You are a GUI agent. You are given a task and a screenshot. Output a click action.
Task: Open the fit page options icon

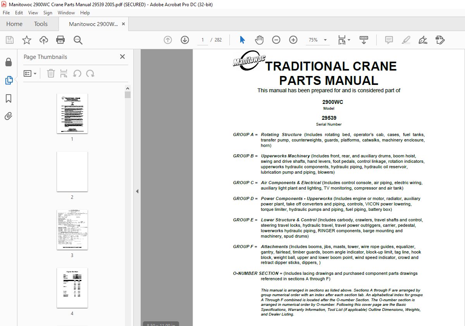pos(342,40)
